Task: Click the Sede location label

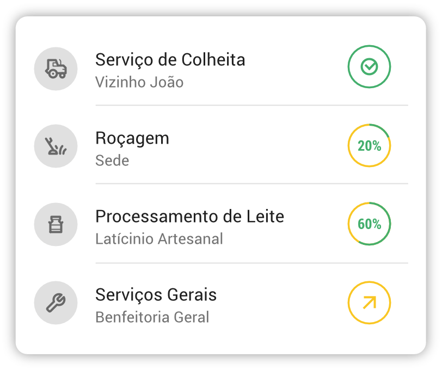Action: point(112,161)
